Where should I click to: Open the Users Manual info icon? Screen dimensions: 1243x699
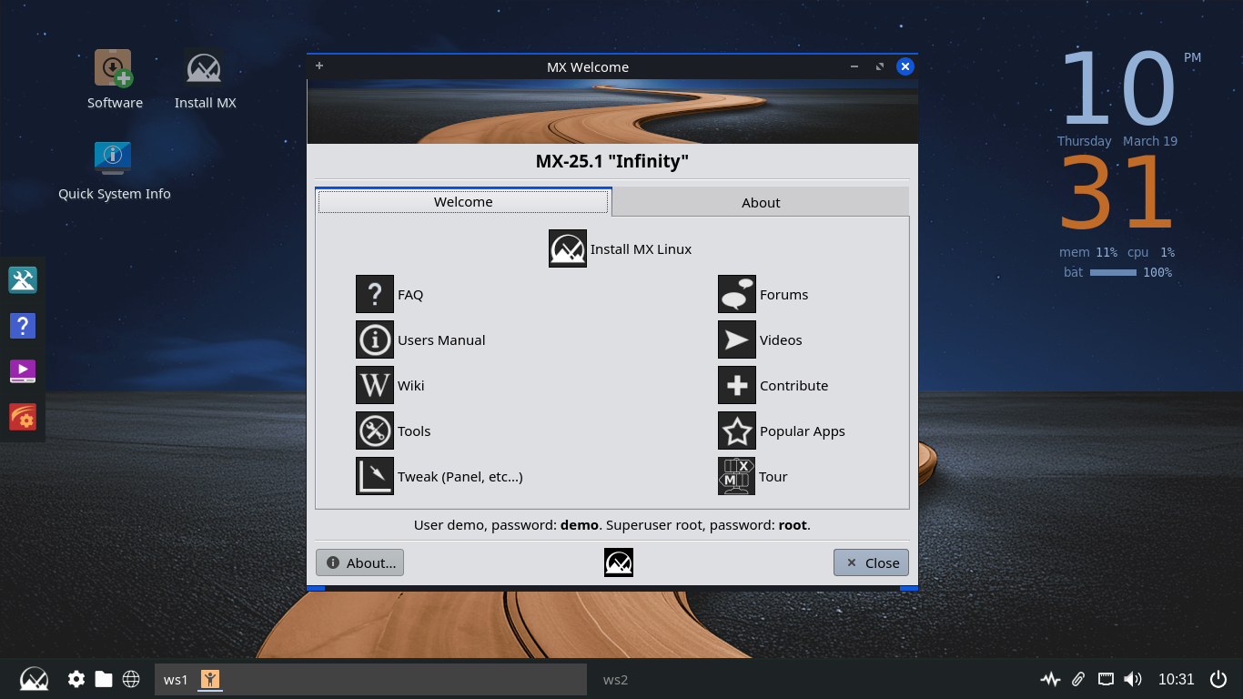tap(374, 339)
